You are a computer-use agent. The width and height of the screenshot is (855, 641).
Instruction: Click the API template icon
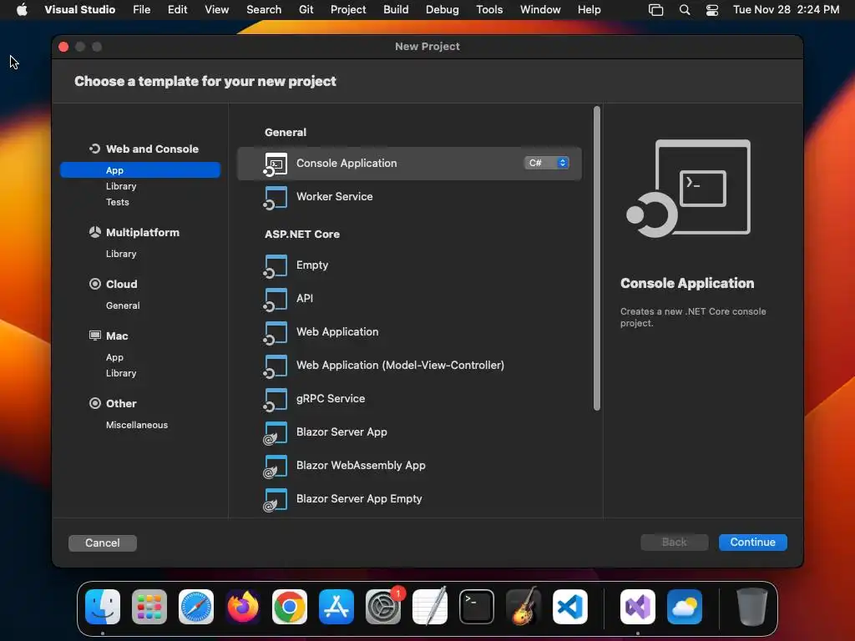point(276,300)
